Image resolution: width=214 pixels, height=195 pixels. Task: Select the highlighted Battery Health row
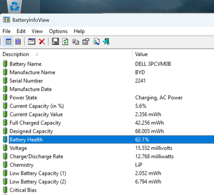point(107,140)
